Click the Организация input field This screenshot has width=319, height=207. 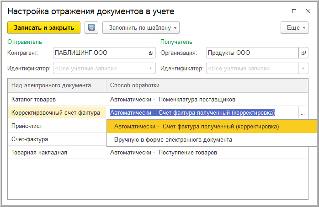(252, 53)
